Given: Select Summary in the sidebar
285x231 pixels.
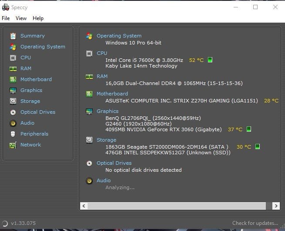Looking at the screenshot, I should tap(33, 36).
